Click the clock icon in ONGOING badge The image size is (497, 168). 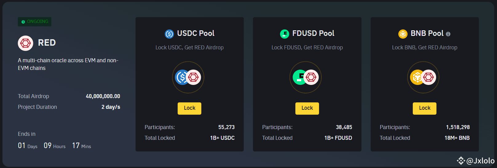(x=23, y=22)
